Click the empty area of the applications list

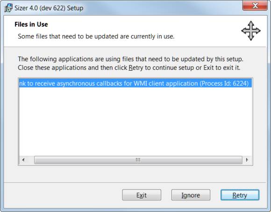tap(135, 121)
